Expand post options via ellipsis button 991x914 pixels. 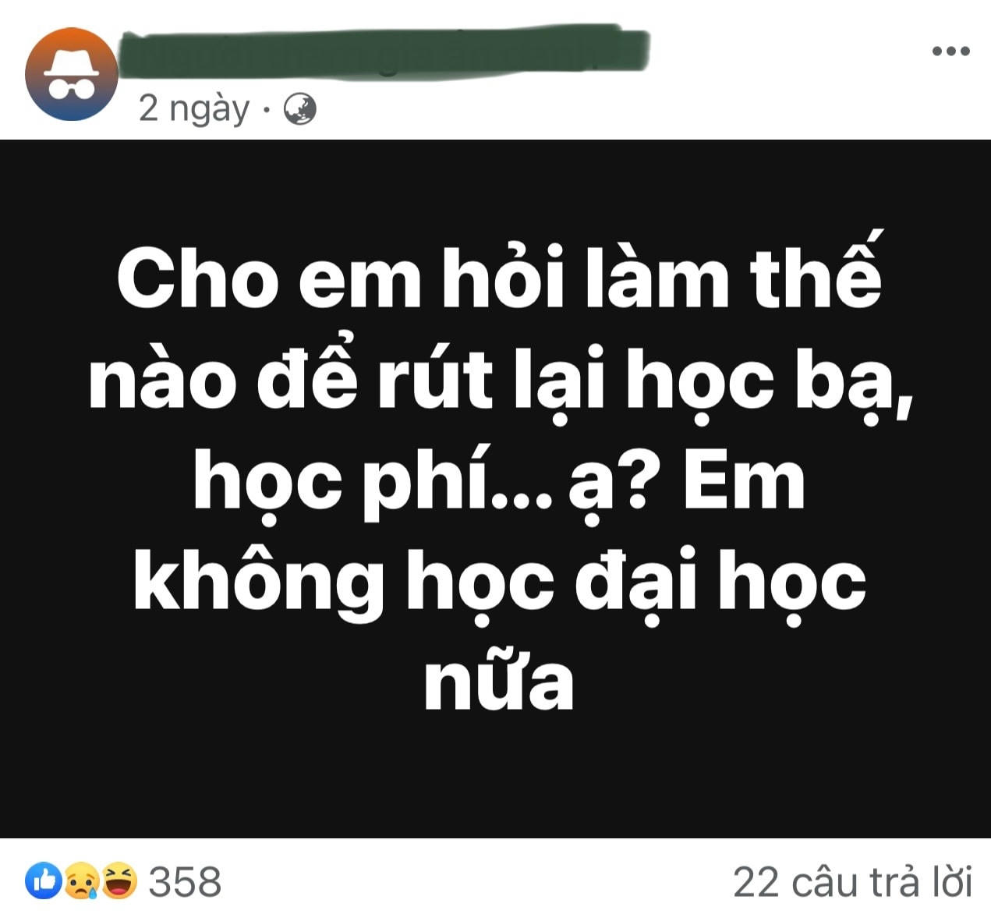pyautogui.click(x=950, y=51)
